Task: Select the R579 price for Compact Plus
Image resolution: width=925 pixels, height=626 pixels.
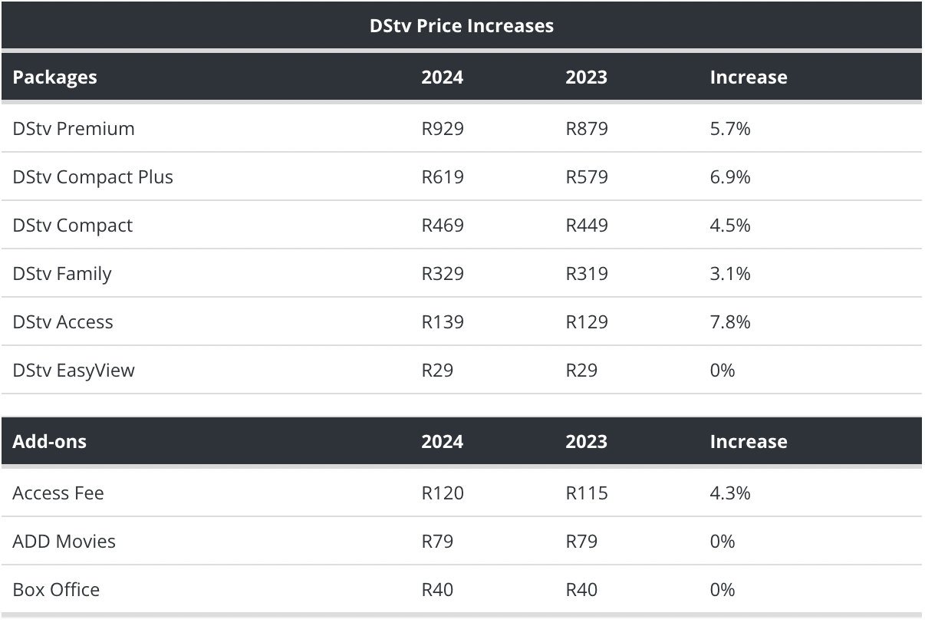Action: click(587, 177)
